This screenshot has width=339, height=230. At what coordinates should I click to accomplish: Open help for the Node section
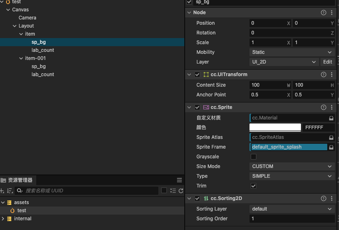pos(324,13)
